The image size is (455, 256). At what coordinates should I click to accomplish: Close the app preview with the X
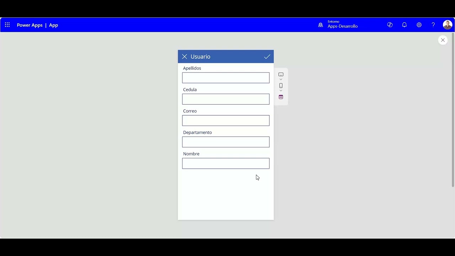443,40
